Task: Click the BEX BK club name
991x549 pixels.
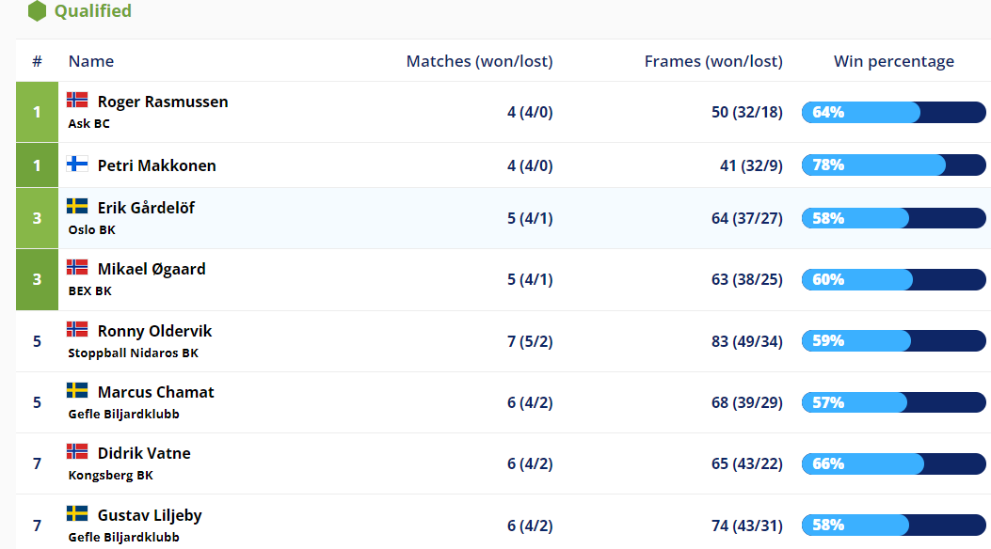Action: click(89, 290)
